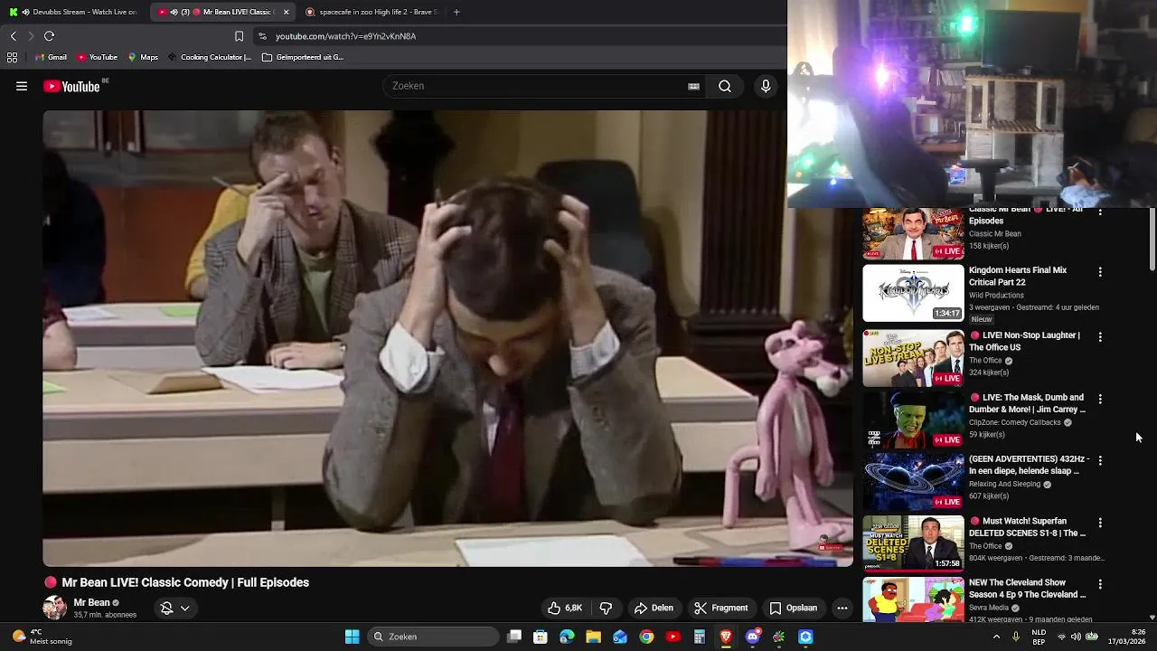Open options for Superfan DELETED SCENES video
The width and height of the screenshot is (1157, 651).
pyautogui.click(x=1100, y=523)
